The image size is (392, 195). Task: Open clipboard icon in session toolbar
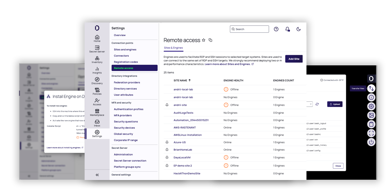click(x=371, y=124)
